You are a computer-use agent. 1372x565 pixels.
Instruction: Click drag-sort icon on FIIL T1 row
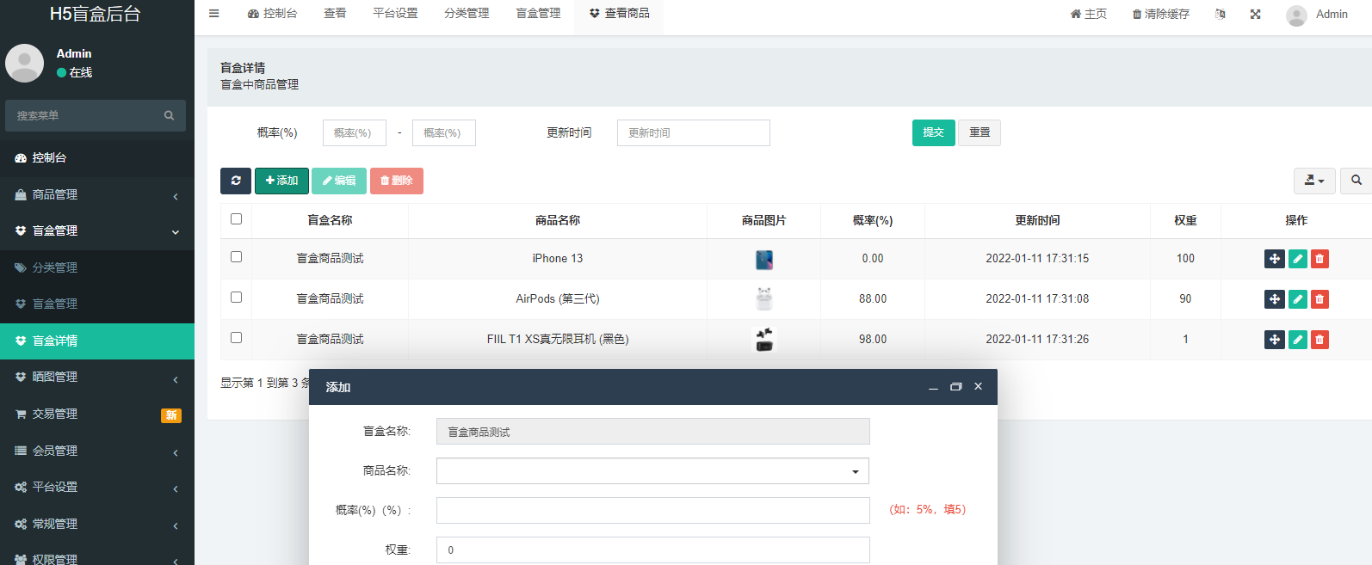click(x=1275, y=340)
